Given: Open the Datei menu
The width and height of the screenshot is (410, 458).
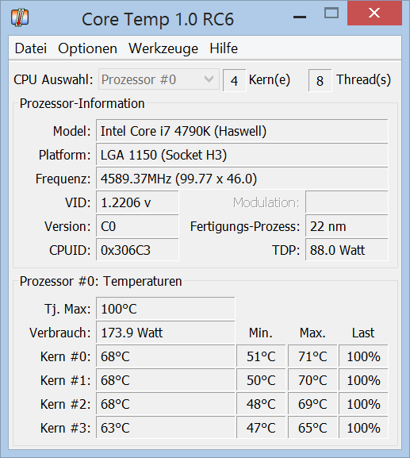Looking at the screenshot, I should [31, 48].
